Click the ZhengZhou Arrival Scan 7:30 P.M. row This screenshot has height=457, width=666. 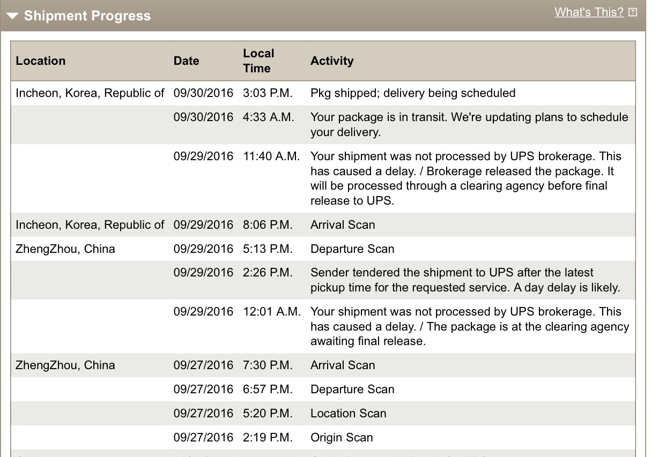click(323, 365)
